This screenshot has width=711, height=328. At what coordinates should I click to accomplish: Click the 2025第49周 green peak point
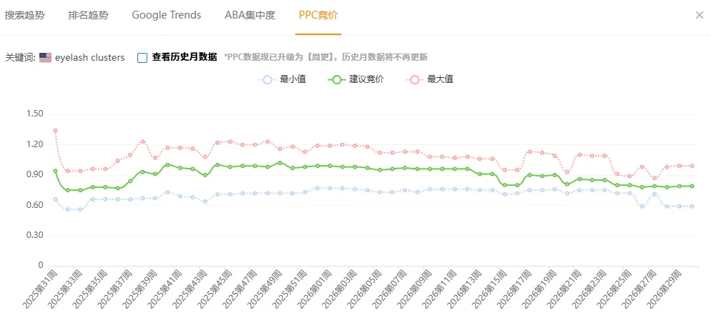coord(280,163)
